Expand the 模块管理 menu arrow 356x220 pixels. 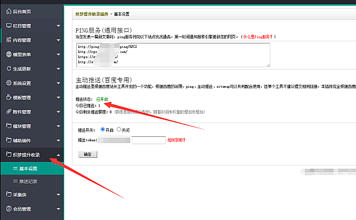coord(59,127)
